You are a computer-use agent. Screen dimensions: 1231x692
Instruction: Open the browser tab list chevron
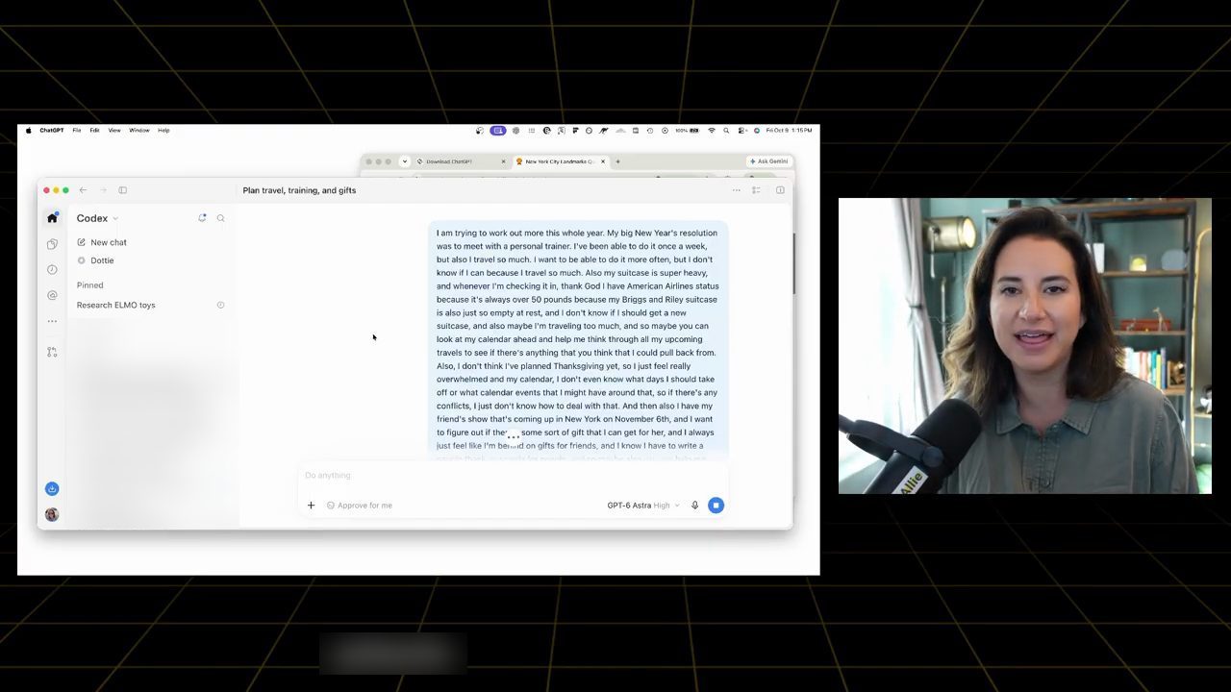click(405, 161)
